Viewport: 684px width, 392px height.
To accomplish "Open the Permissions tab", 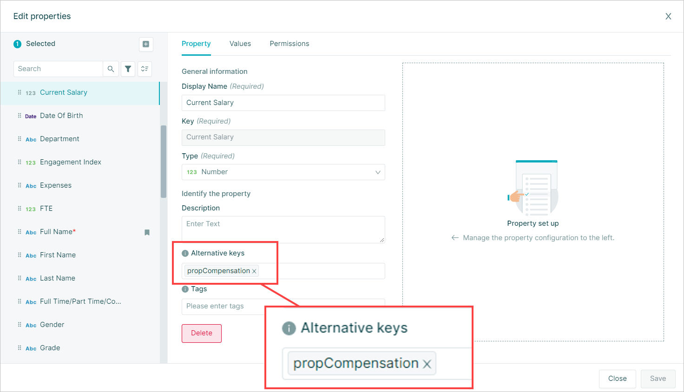I will [289, 44].
